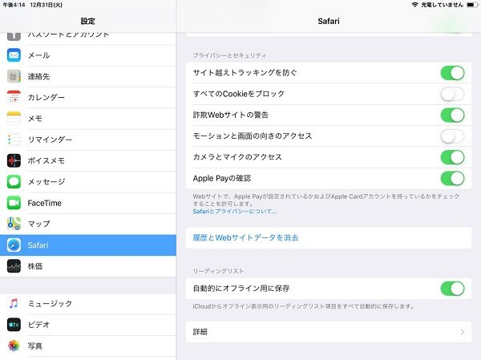
Task: Open SafariとプライバシーについてLink
Action: point(234,212)
